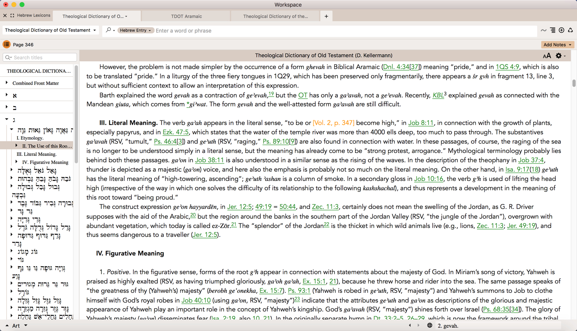Viewport: 577px width, 331px height.
Task: Click the tilde icon in toolbar
Action: (x=543, y=30)
